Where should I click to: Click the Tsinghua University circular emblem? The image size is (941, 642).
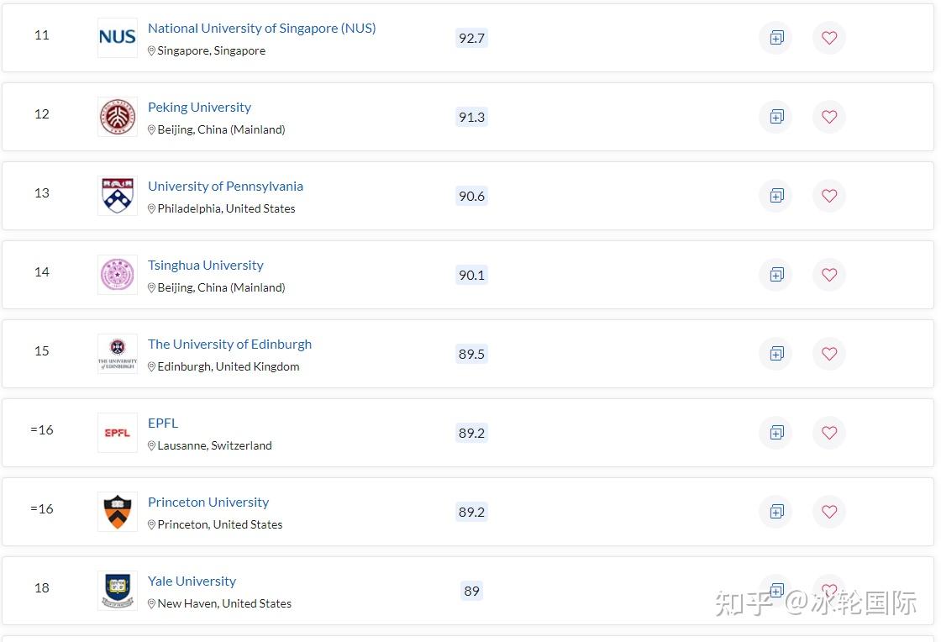pyautogui.click(x=117, y=275)
